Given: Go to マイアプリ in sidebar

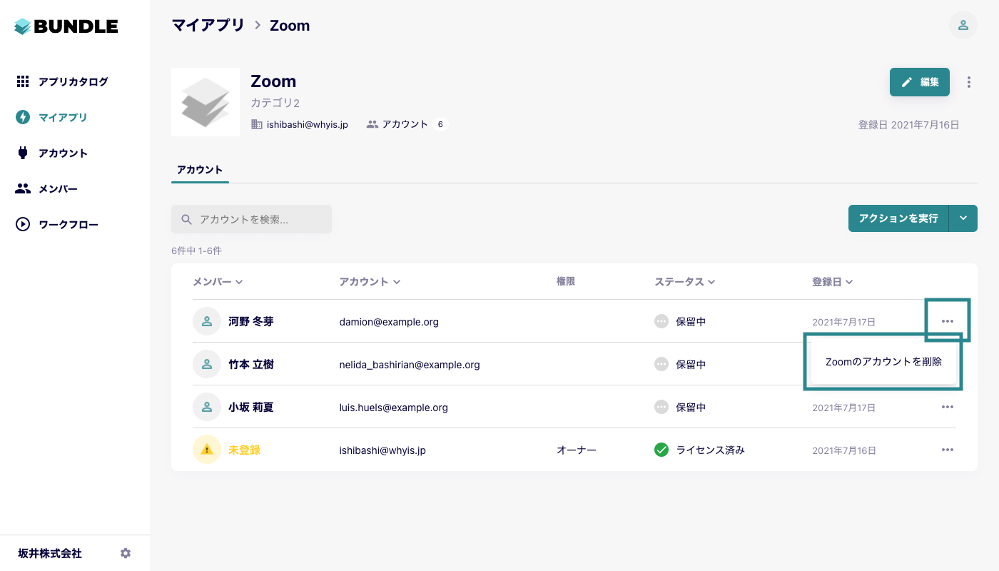Looking at the screenshot, I should pos(63,117).
